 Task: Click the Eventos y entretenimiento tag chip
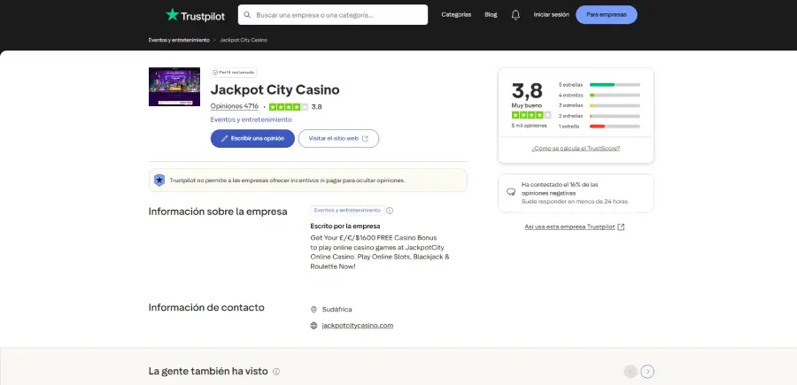[x=347, y=211]
